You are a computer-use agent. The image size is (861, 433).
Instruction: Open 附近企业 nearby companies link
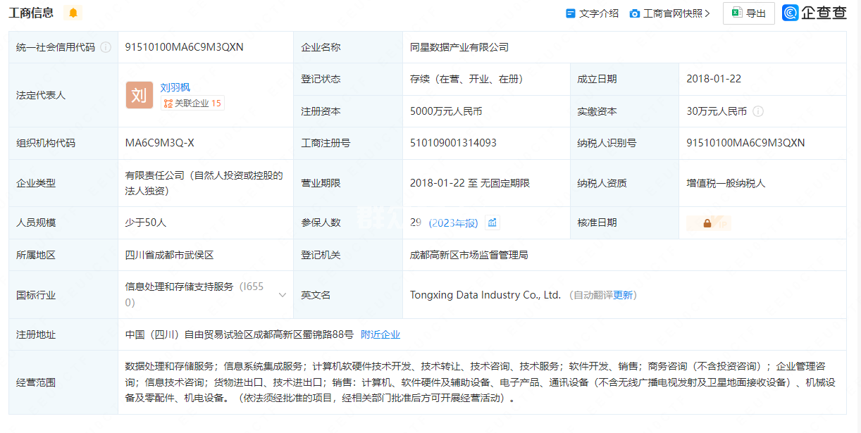380,334
